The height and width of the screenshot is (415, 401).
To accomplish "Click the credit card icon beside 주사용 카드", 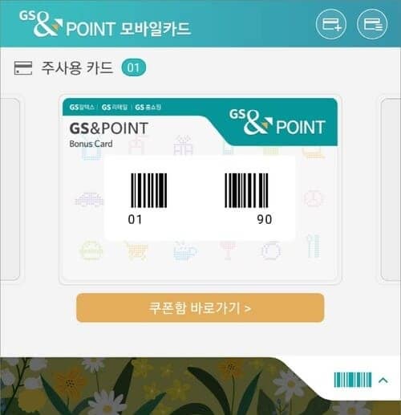I will click(23, 68).
